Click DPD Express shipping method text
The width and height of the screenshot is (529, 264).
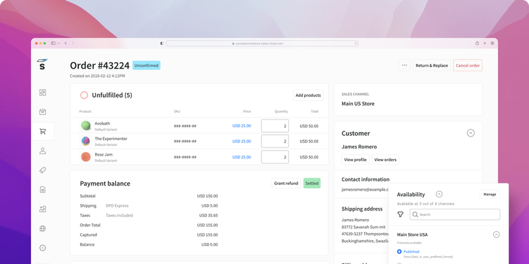tap(117, 206)
